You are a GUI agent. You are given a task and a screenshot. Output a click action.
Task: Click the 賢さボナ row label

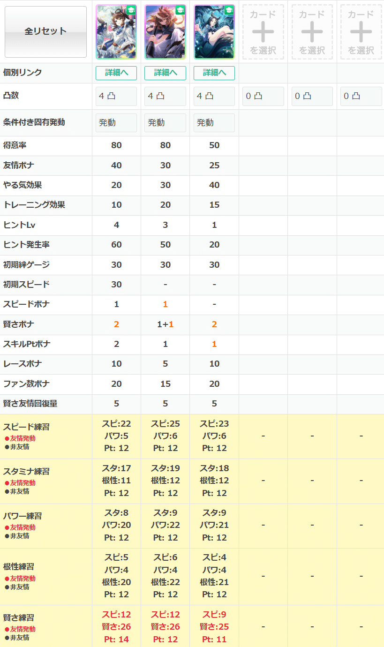(19, 324)
